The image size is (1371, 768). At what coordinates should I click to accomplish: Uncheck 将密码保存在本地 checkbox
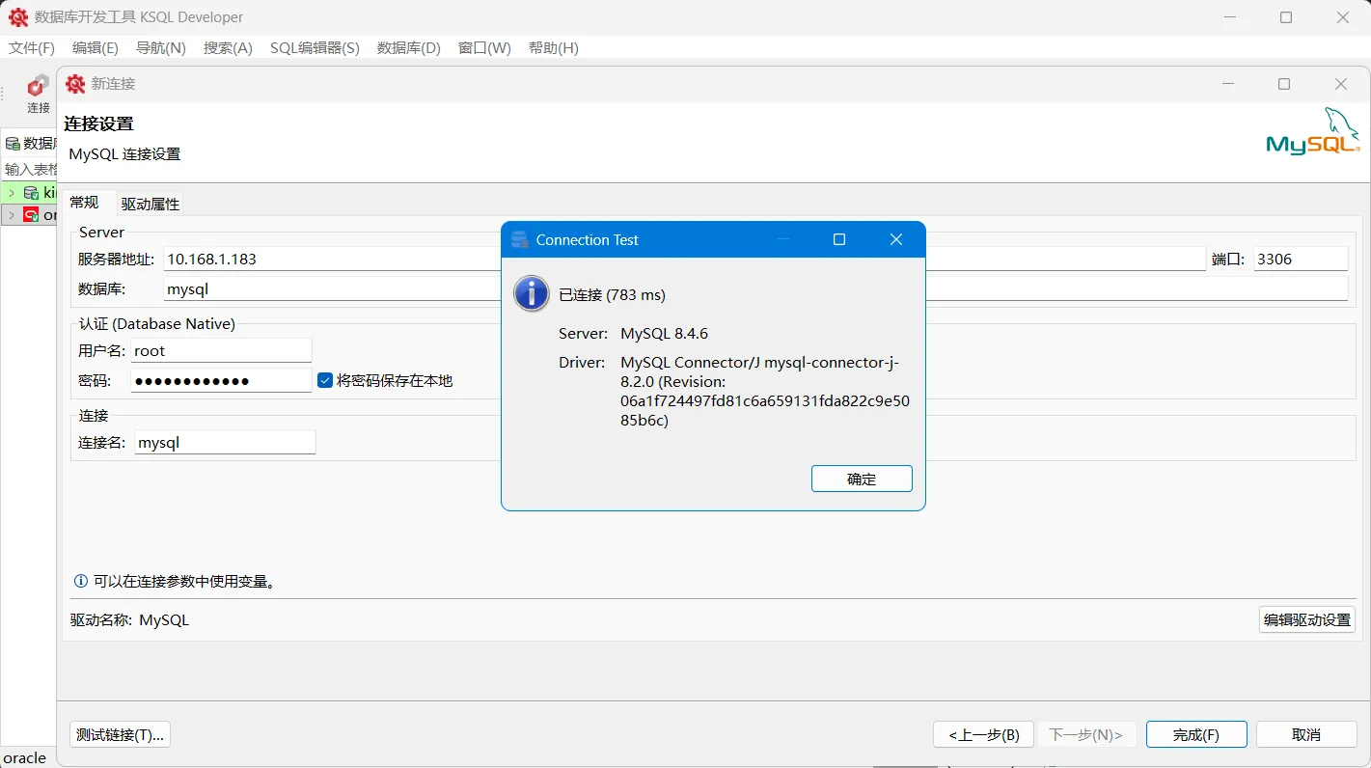325,380
